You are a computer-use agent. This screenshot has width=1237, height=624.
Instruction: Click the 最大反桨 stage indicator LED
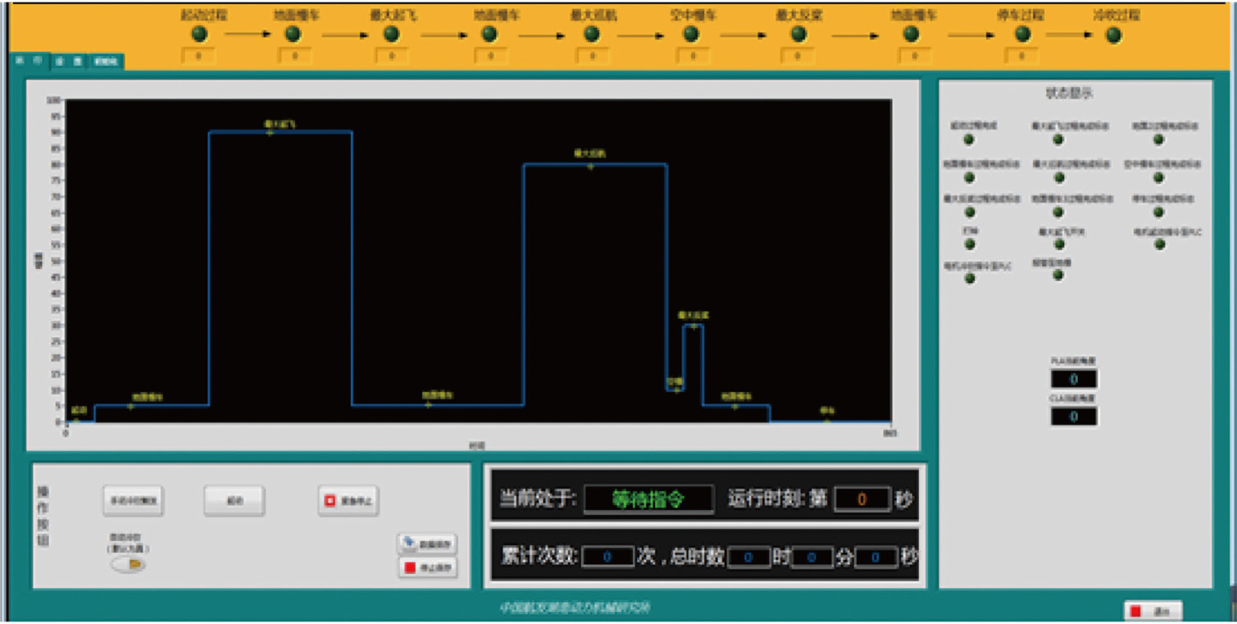tap(798, 34)
